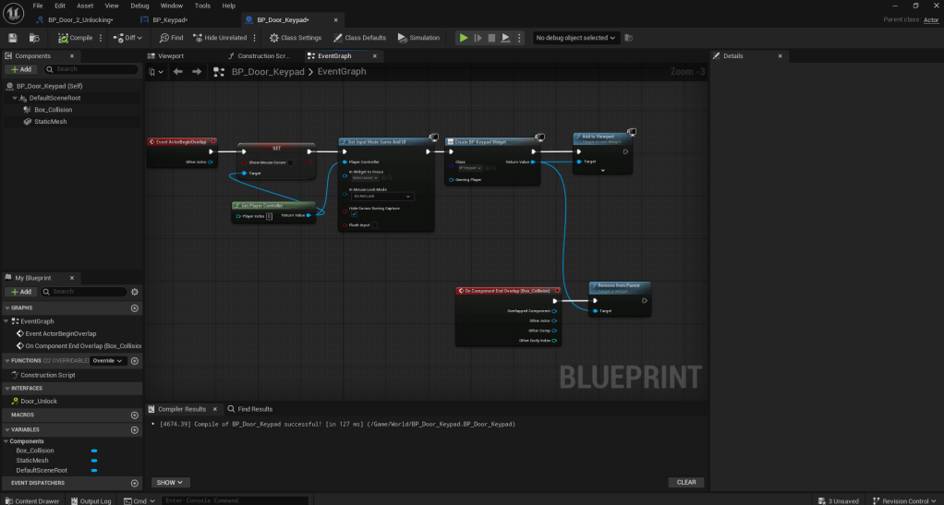This screenshot has height=505, width=944.
Task: Open the debug object selector dropdown
Action: click(x=576, y=38)
